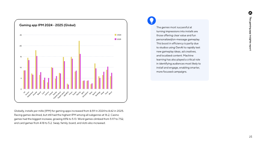Click the page number 25

[x=251, y=137]
